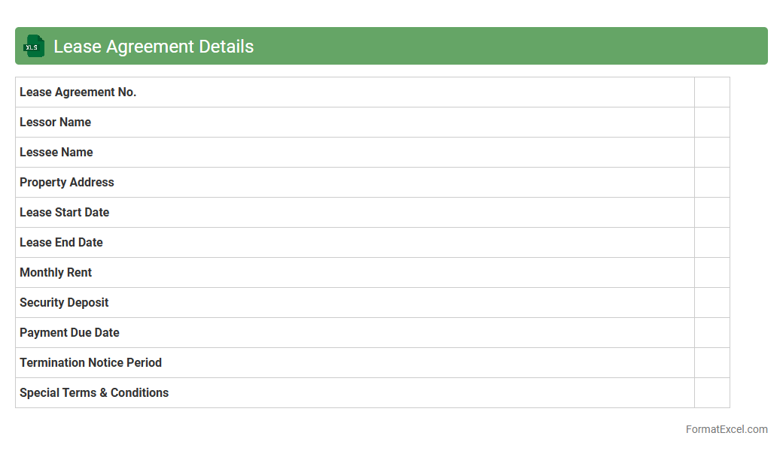The width and height of the screenshot is (783, 451).
Task: Select the Payment Due Date label
Action: pos(69,332)
